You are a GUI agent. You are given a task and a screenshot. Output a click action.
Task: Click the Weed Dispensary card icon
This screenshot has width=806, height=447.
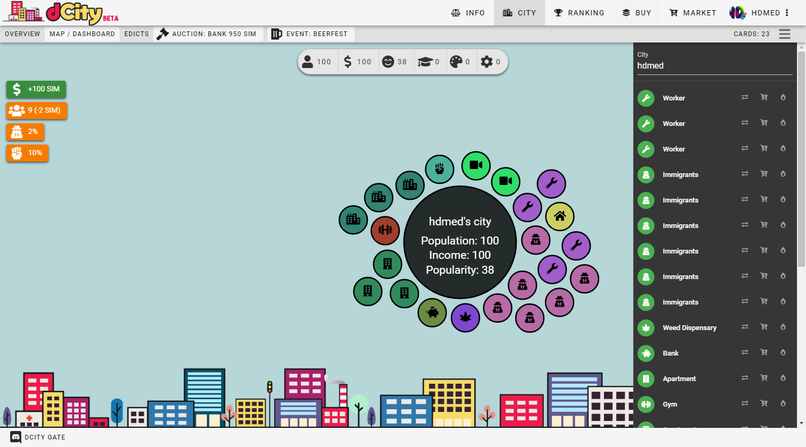point(646,328)
